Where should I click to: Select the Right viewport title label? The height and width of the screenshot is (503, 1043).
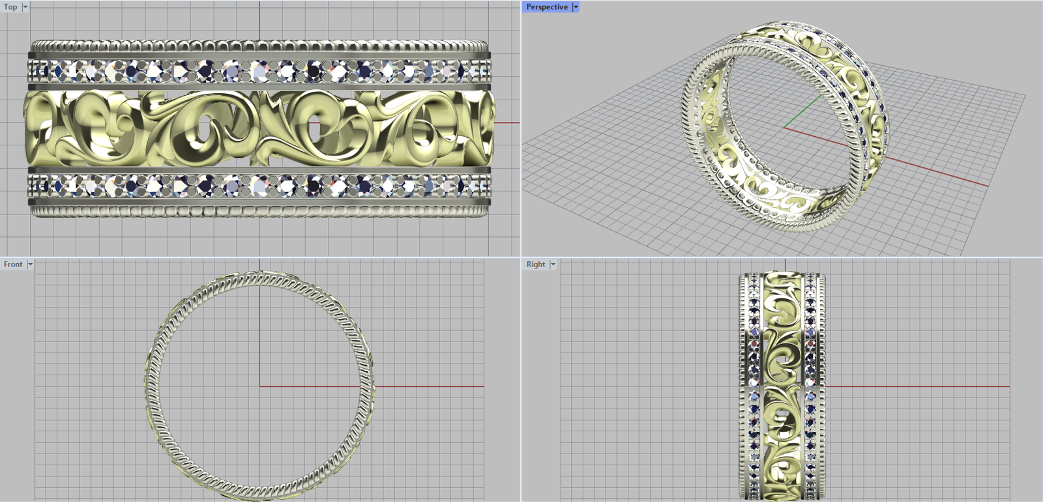click(536, 265)
